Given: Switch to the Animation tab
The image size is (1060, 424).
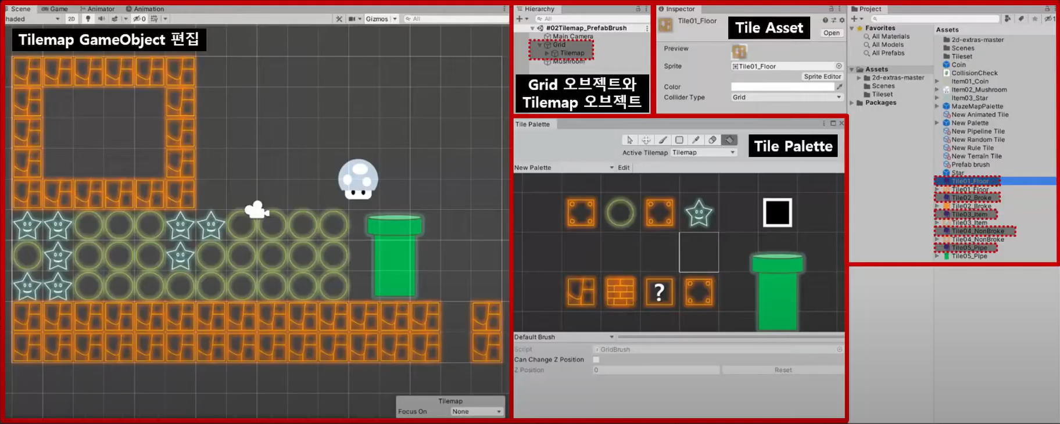Looking at the screenshot, I should 145,9.
